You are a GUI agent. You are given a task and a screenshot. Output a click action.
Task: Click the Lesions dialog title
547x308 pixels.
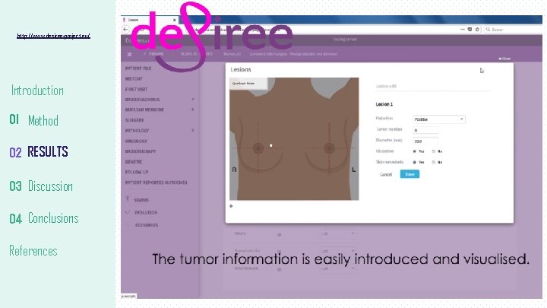(x=241, y=70)
